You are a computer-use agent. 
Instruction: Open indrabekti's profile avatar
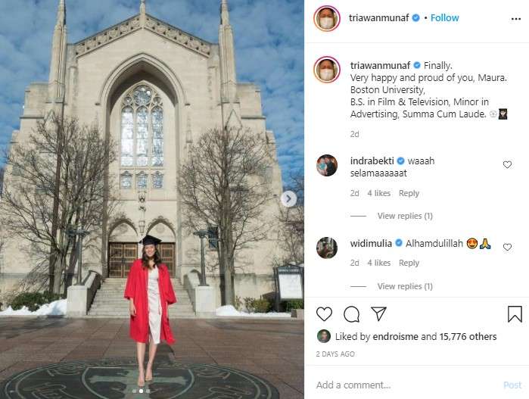pos(327,165)
